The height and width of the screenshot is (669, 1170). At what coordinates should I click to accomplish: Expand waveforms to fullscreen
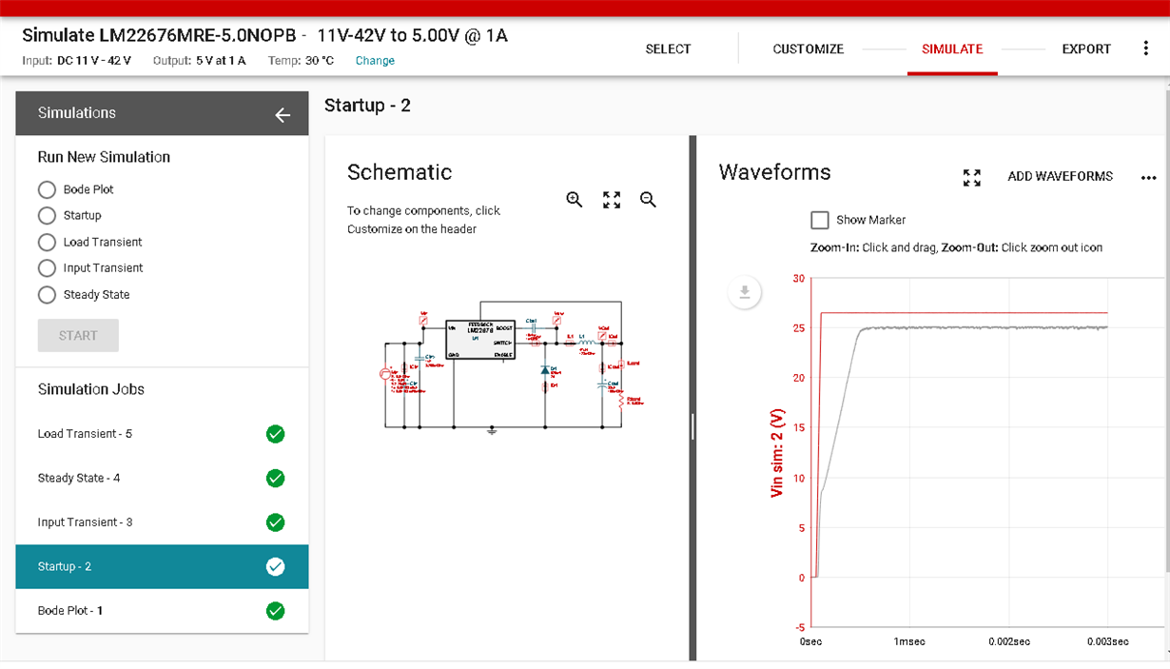[x=971, y=177]
